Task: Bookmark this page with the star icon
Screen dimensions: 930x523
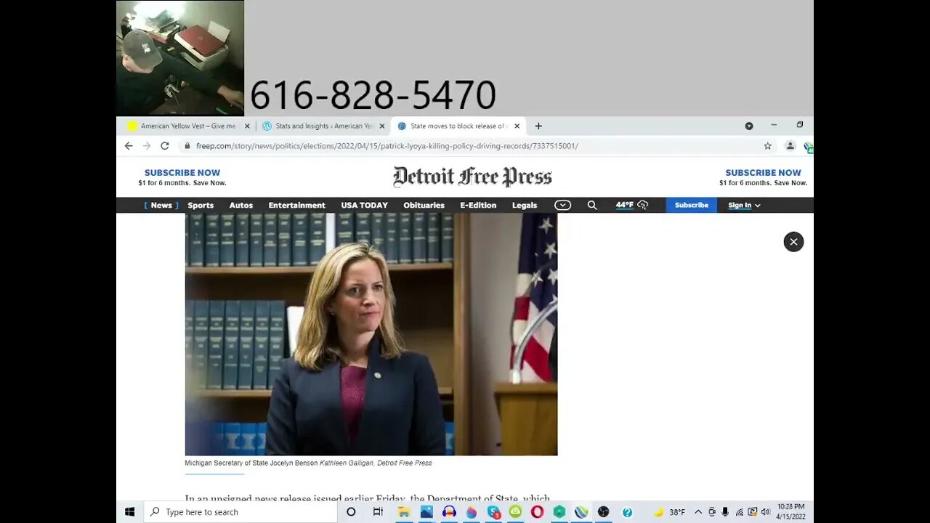Action: [768, 146]
